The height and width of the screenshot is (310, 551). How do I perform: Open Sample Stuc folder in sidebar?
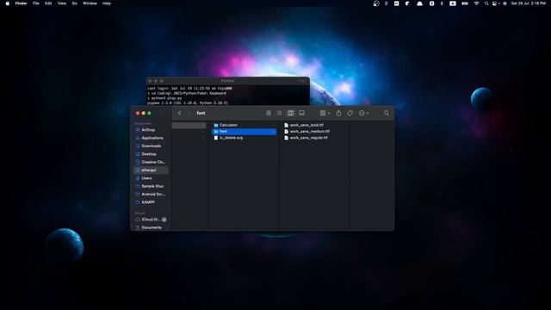[150, 186]
